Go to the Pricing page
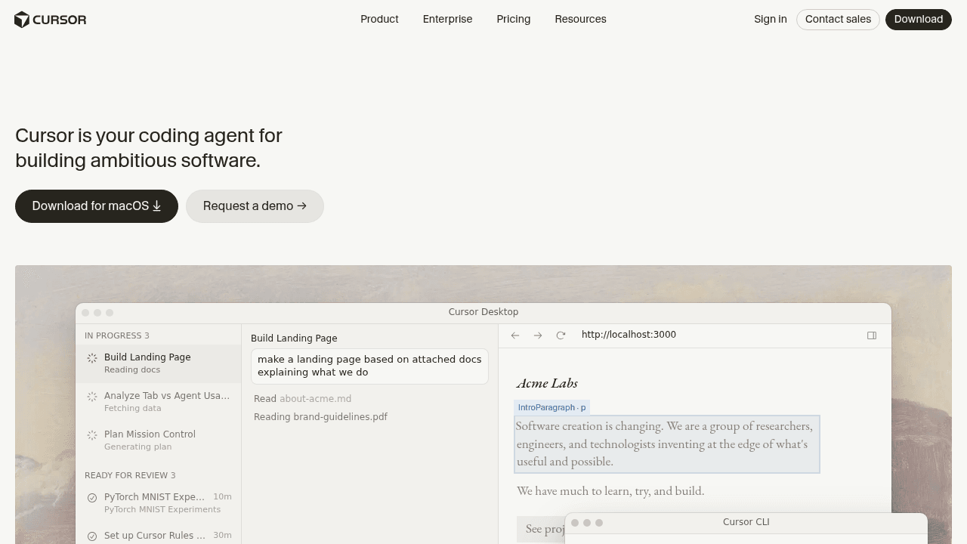Image resolution: width=967 pixels, height=544 pixels. [514, 19]
